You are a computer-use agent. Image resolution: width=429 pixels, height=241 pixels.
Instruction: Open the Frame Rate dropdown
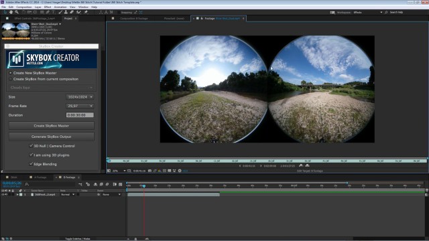[80, 106]
